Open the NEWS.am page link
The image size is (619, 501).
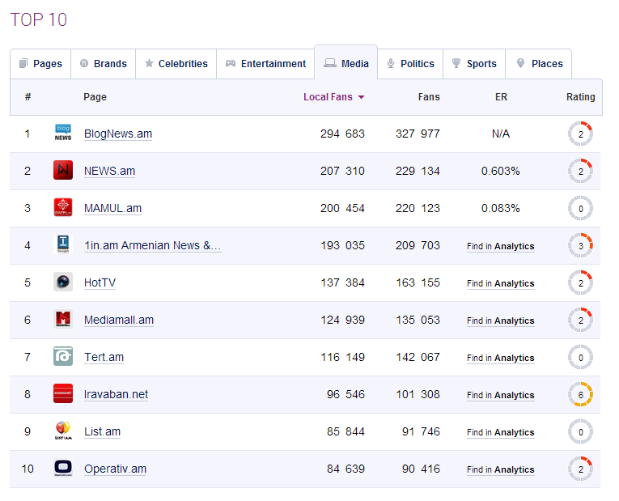[x=110, y=171]
